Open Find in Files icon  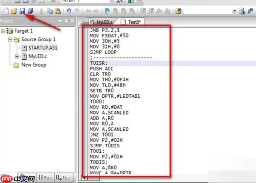178,11
